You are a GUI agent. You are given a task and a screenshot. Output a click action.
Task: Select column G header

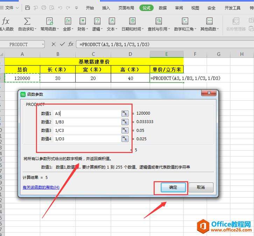219,54
